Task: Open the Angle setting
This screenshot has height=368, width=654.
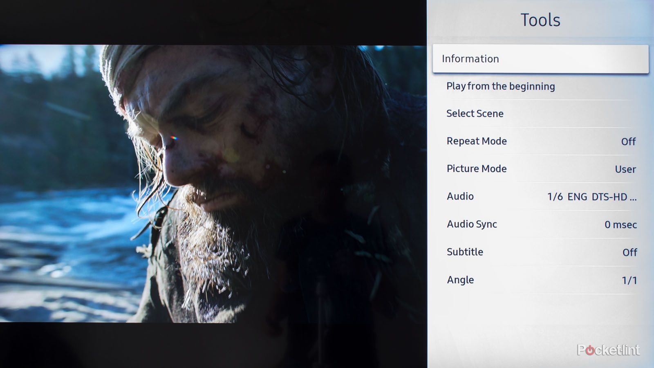Action: [x=460, y=280]
